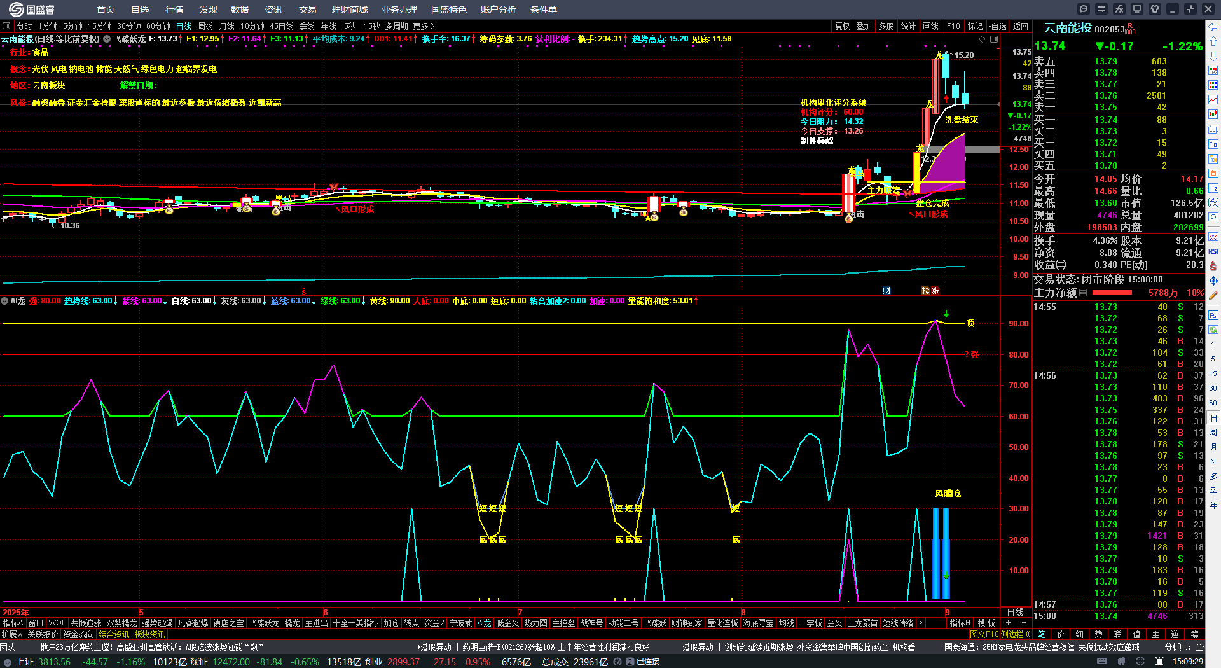Click the plus zoom button beside 模板
1221x668 pixels.
[x=1008, y=623]
